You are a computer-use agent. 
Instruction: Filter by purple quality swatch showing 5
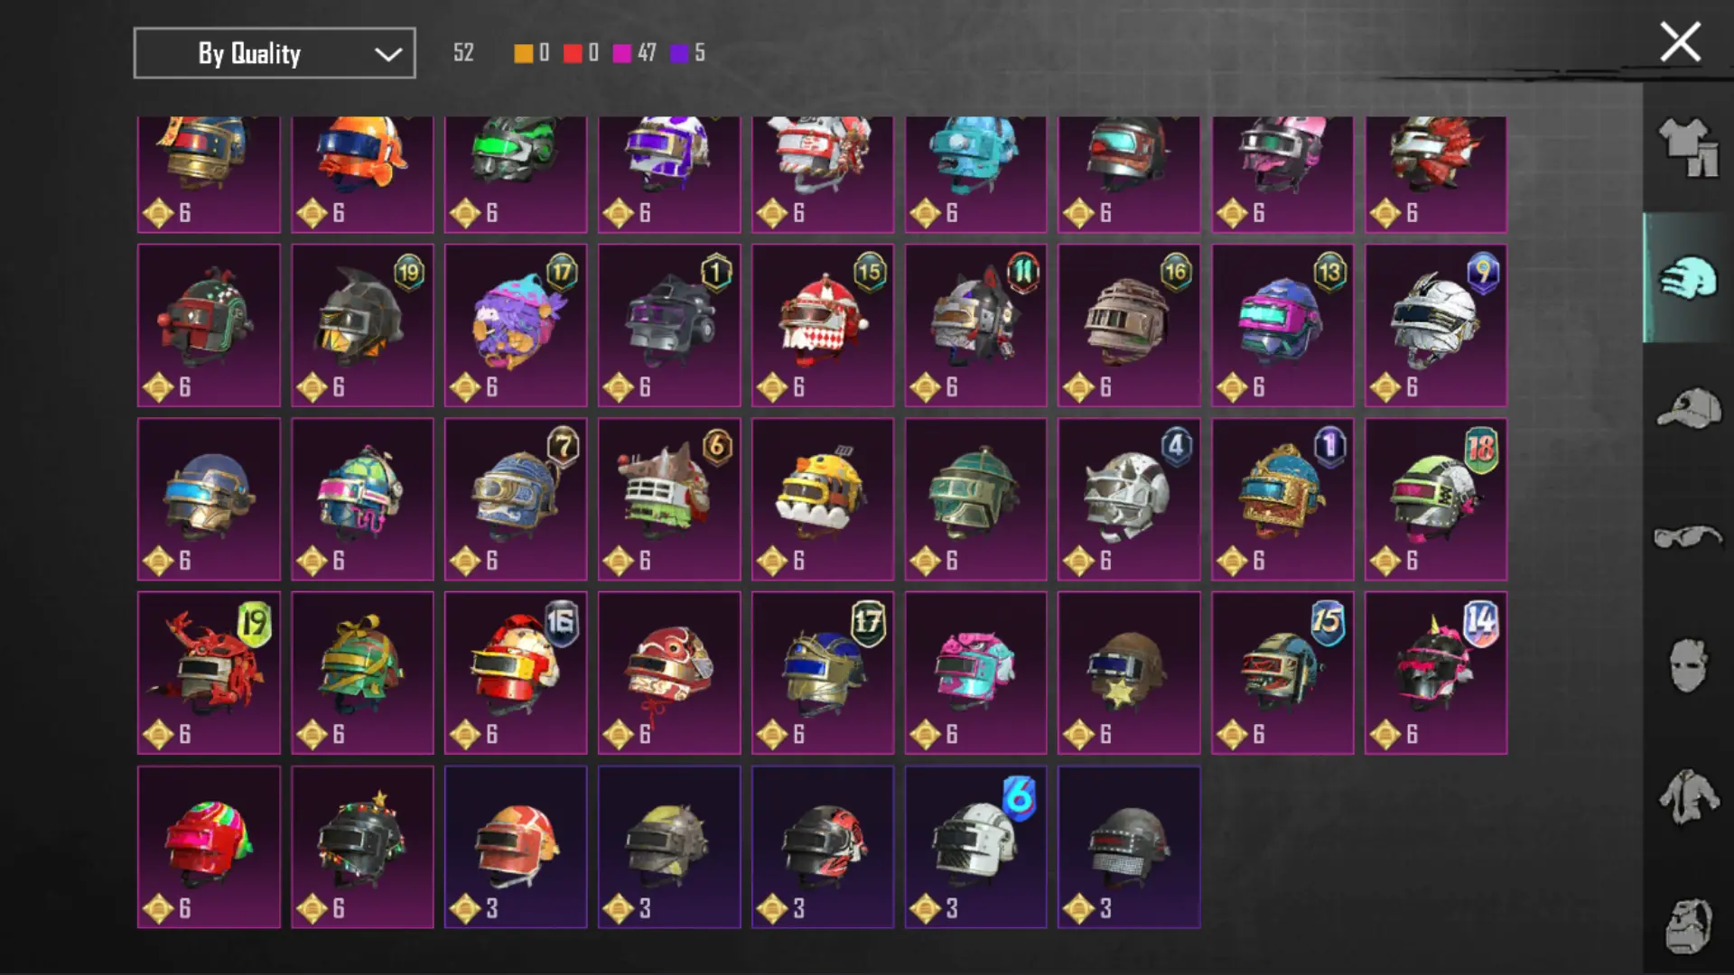pos(687,52)
